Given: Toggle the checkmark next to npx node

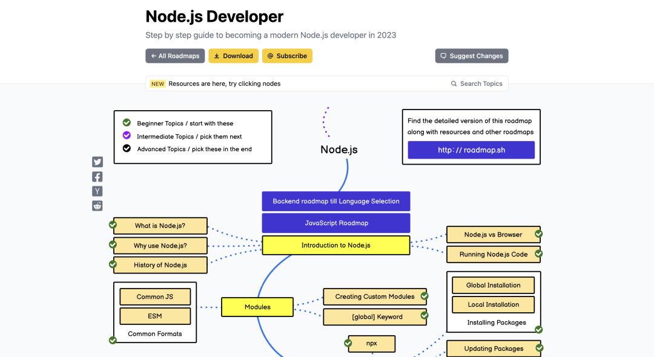Looking at the screenshot, I should pyautogui.click(x=348, y=343).
